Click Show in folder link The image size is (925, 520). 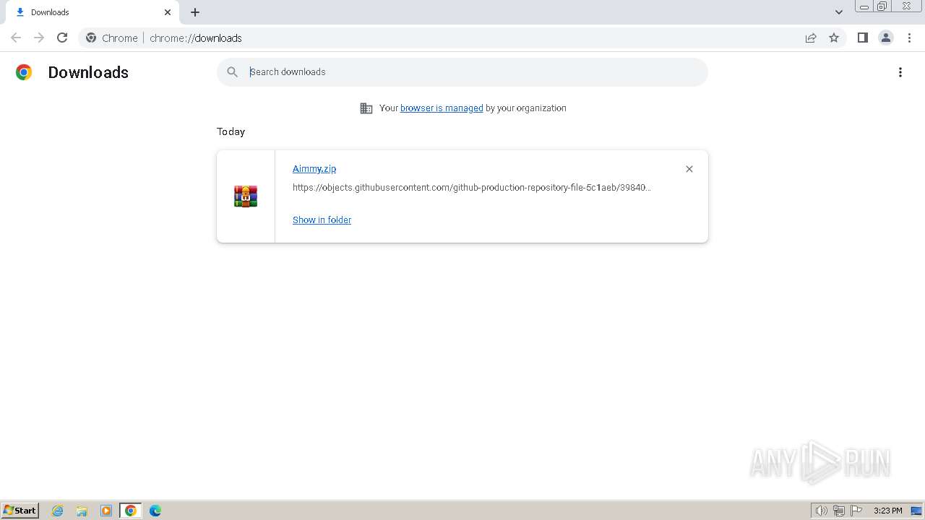(x=322, y=220)
